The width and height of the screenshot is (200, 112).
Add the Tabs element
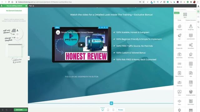[191, 74]
